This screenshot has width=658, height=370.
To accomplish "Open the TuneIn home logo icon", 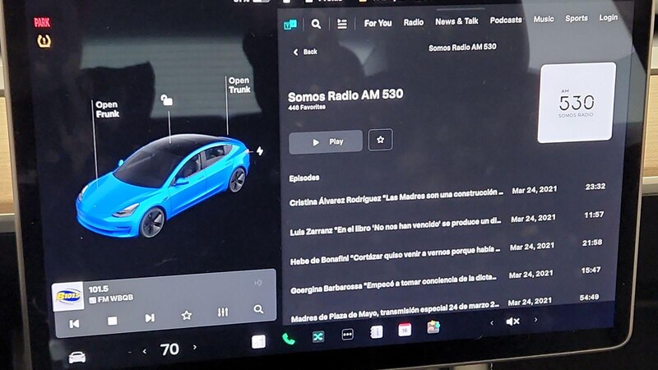I will click(290, 25).
